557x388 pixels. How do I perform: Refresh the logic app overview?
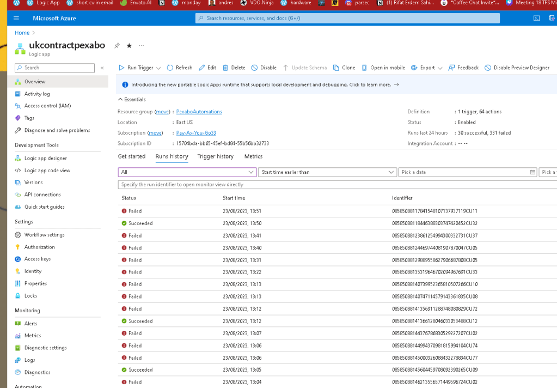tap(180, 68)
